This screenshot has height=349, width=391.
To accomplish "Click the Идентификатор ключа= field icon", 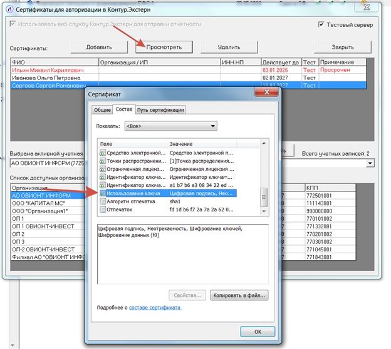I will [103, 177].
